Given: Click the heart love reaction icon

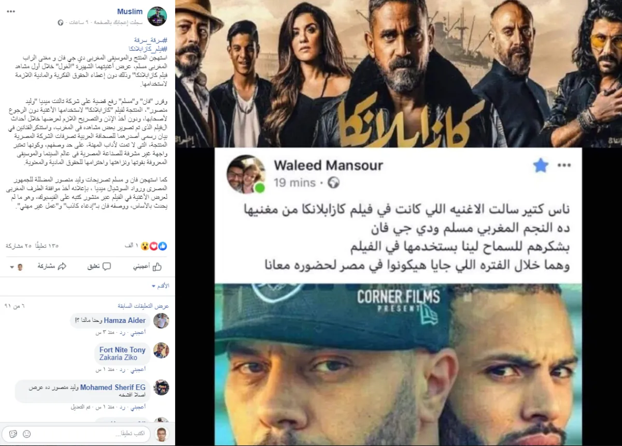Looking at the screenshot, I should pyautogui.click(x=153, y=246).
